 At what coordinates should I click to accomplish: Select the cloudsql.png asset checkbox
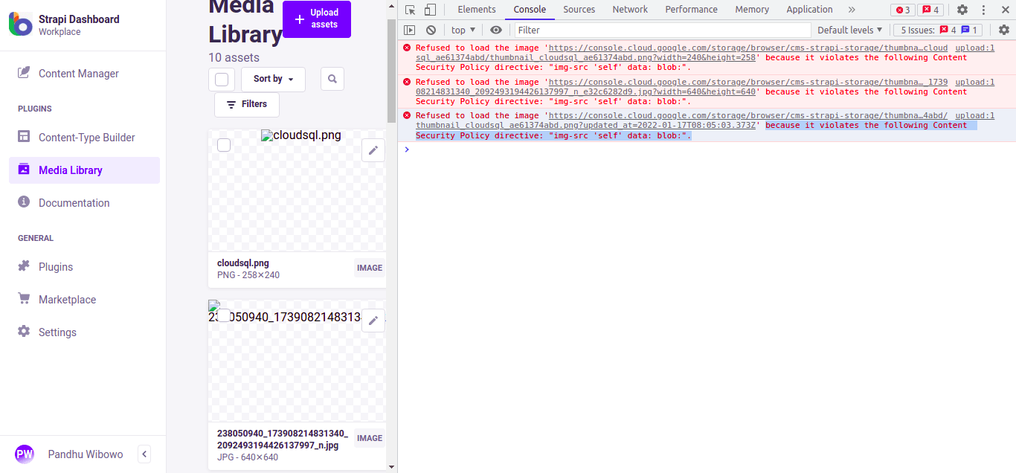click(224, 145)
